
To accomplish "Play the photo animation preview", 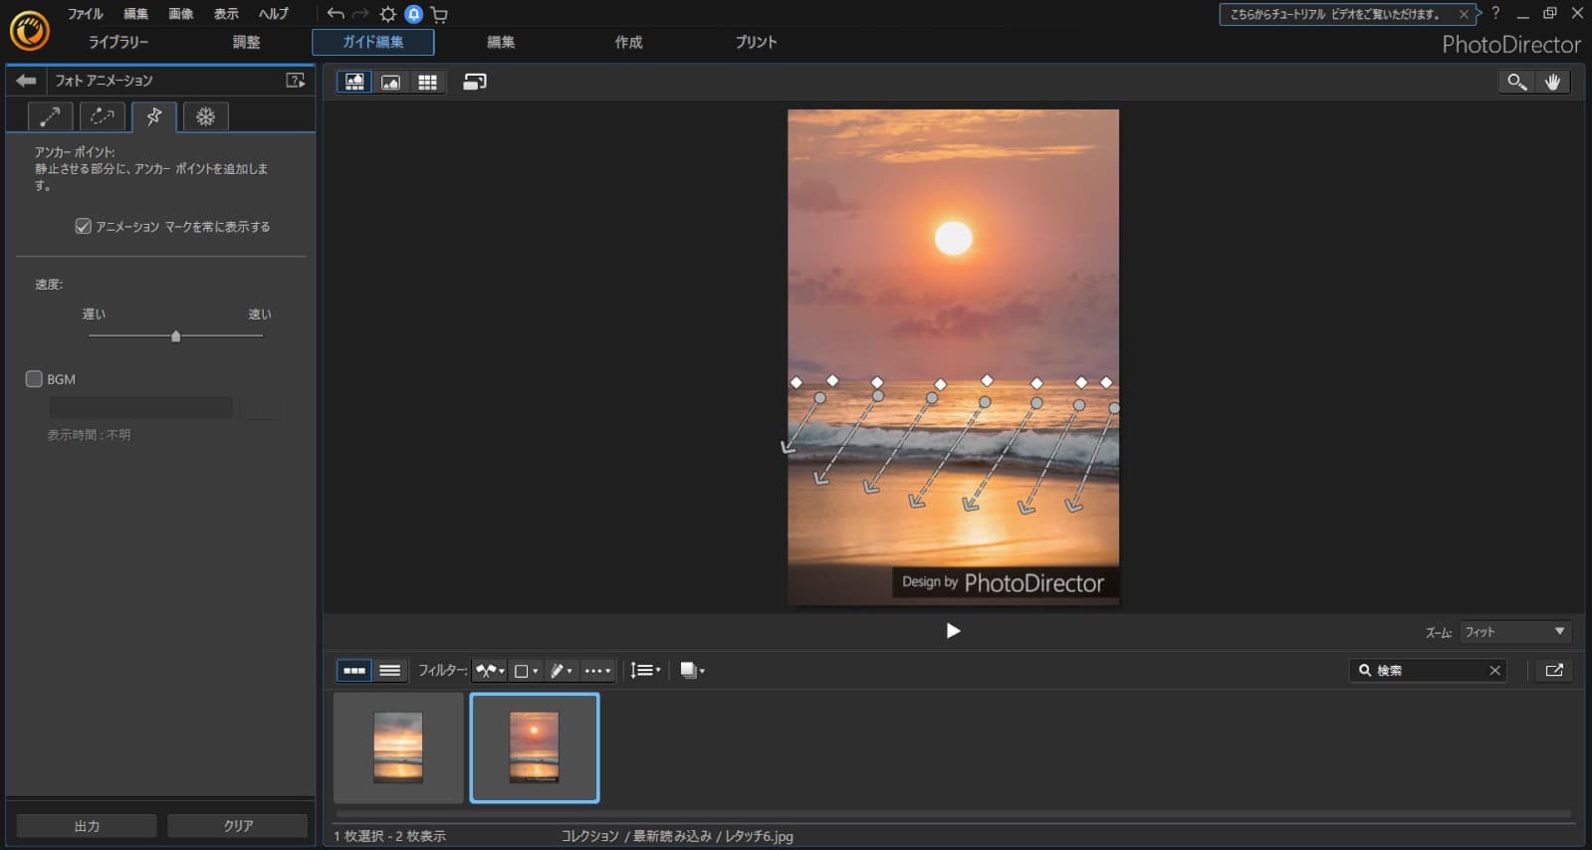I will pyautogui.click(x=953, y=631).
